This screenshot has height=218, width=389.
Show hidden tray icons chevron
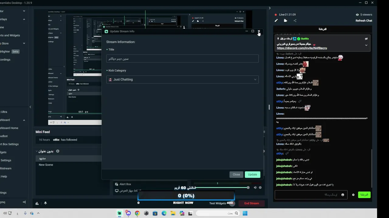click(x=38, y=213)
